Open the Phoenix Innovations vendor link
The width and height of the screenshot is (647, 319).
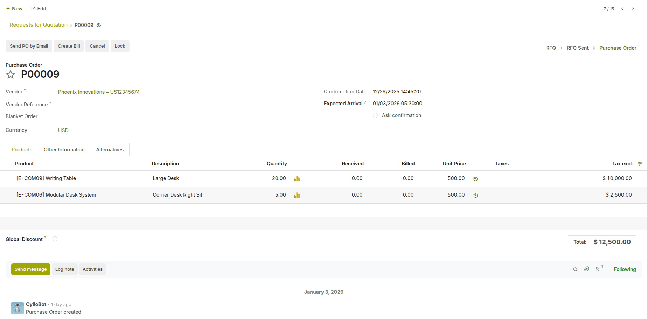click(x=99, y=92)
